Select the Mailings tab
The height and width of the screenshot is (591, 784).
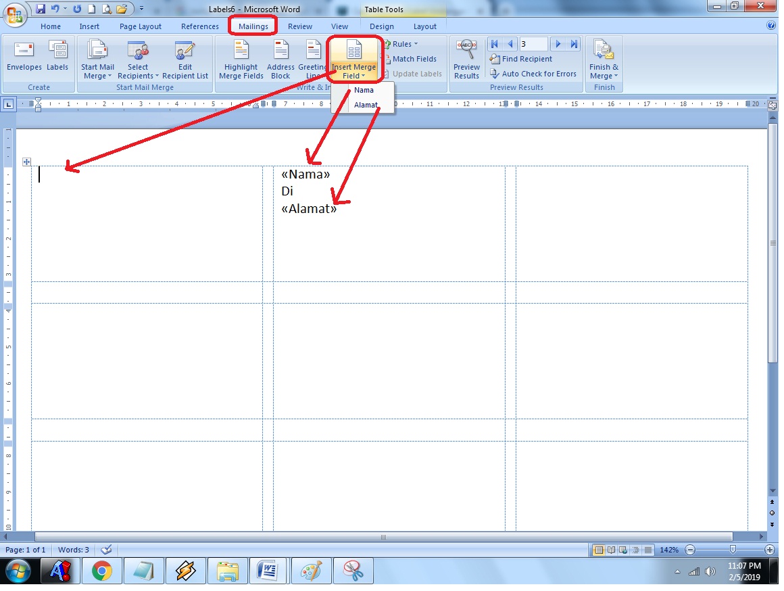(253, 26)
